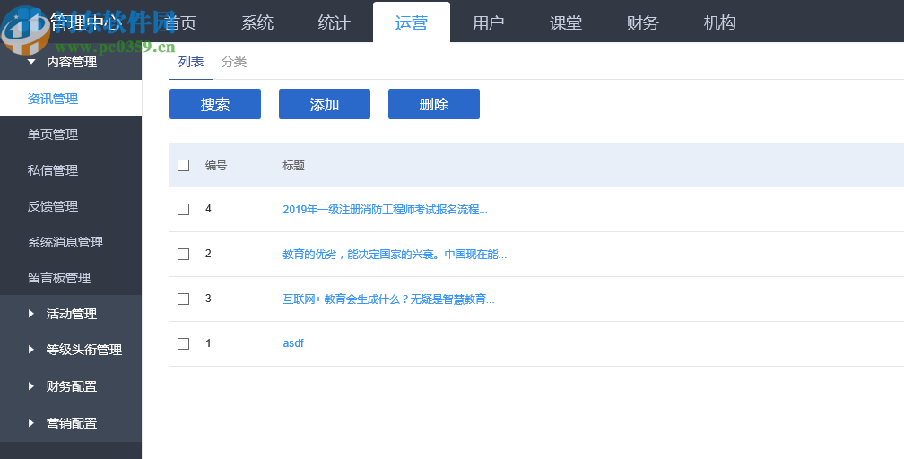Expand the 等级头衔管理 section arrow

tap(31, 350)
